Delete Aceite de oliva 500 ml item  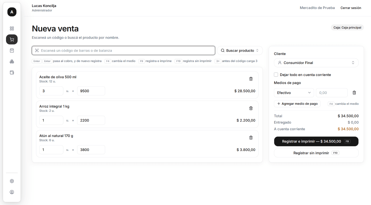(x=251, y=79)
